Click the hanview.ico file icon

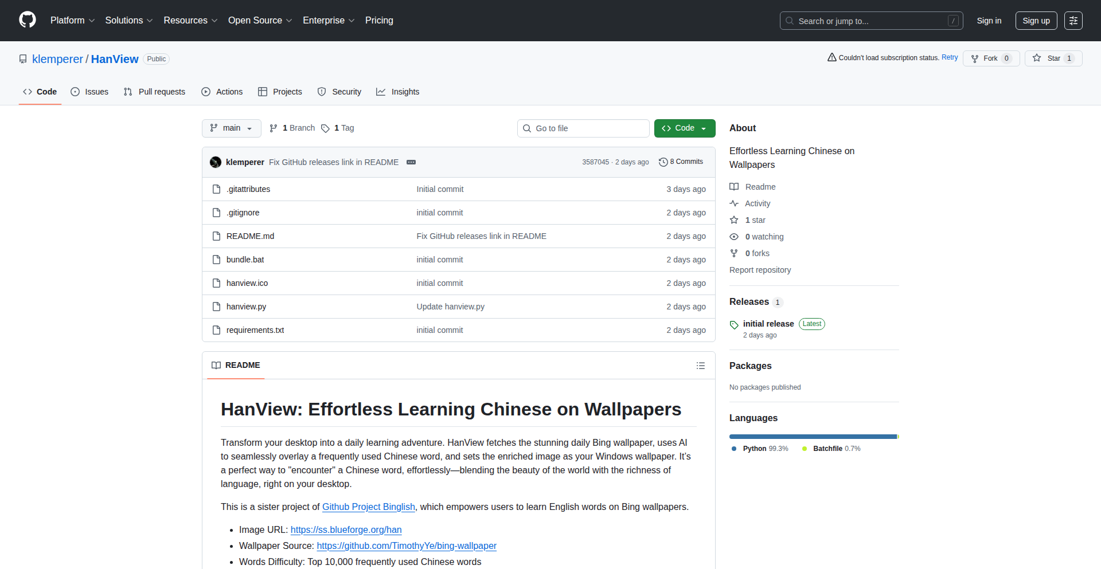[x=216, y=283]
